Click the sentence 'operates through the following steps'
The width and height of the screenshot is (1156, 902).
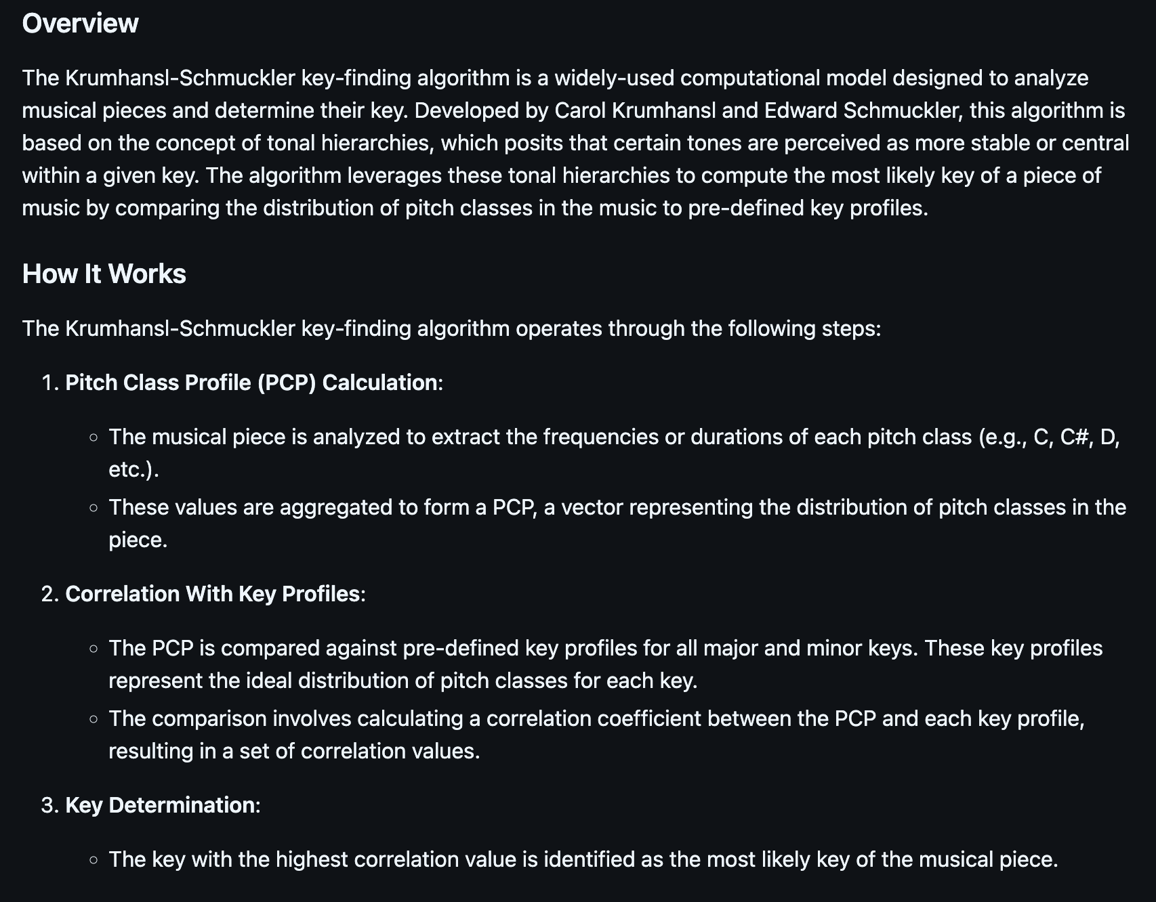pos(698,328)
